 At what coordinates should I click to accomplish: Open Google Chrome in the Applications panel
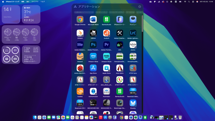[80, 19]
